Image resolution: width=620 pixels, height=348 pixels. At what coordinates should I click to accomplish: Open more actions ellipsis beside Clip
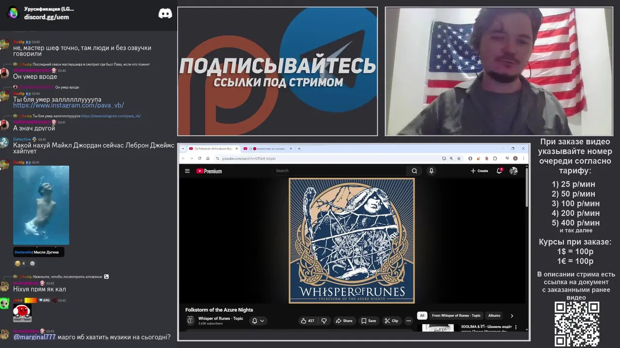click(408, 321)
